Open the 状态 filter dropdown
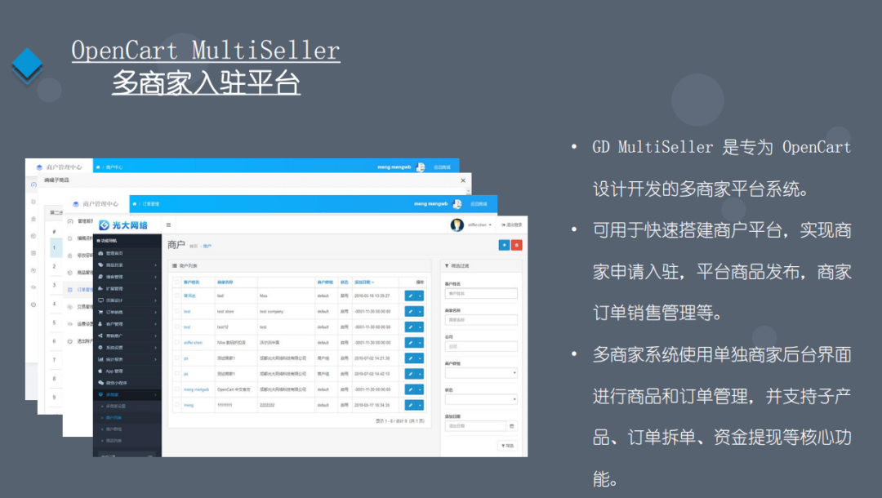882x498 pixels. click(481, 400)
